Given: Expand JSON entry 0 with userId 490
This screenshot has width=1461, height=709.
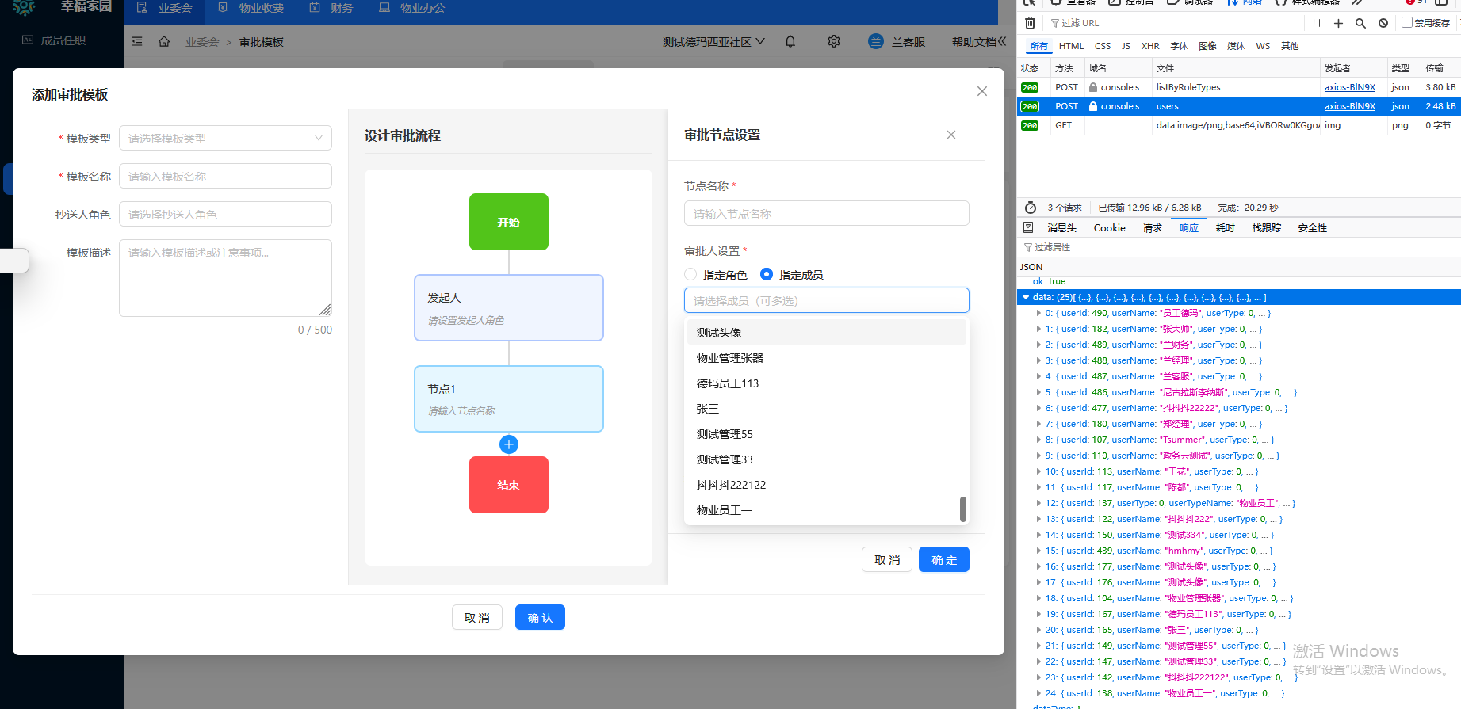Looking at the screenshot, I should 1038,314.
